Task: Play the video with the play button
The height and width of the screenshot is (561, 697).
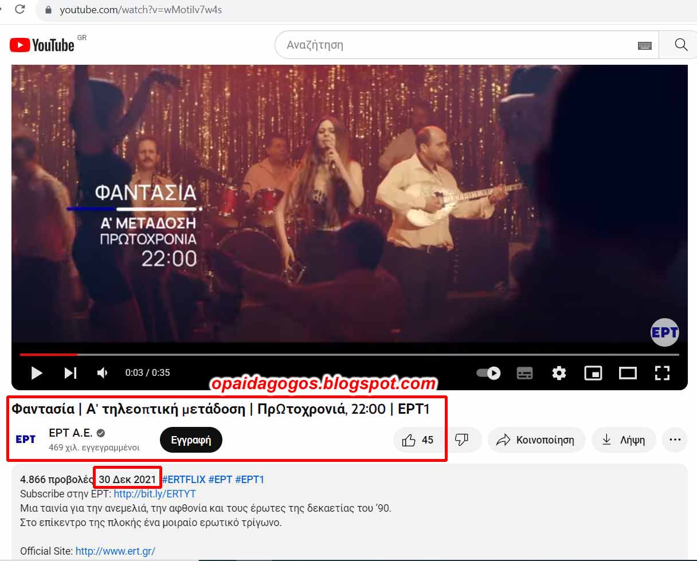Action: 37,373
